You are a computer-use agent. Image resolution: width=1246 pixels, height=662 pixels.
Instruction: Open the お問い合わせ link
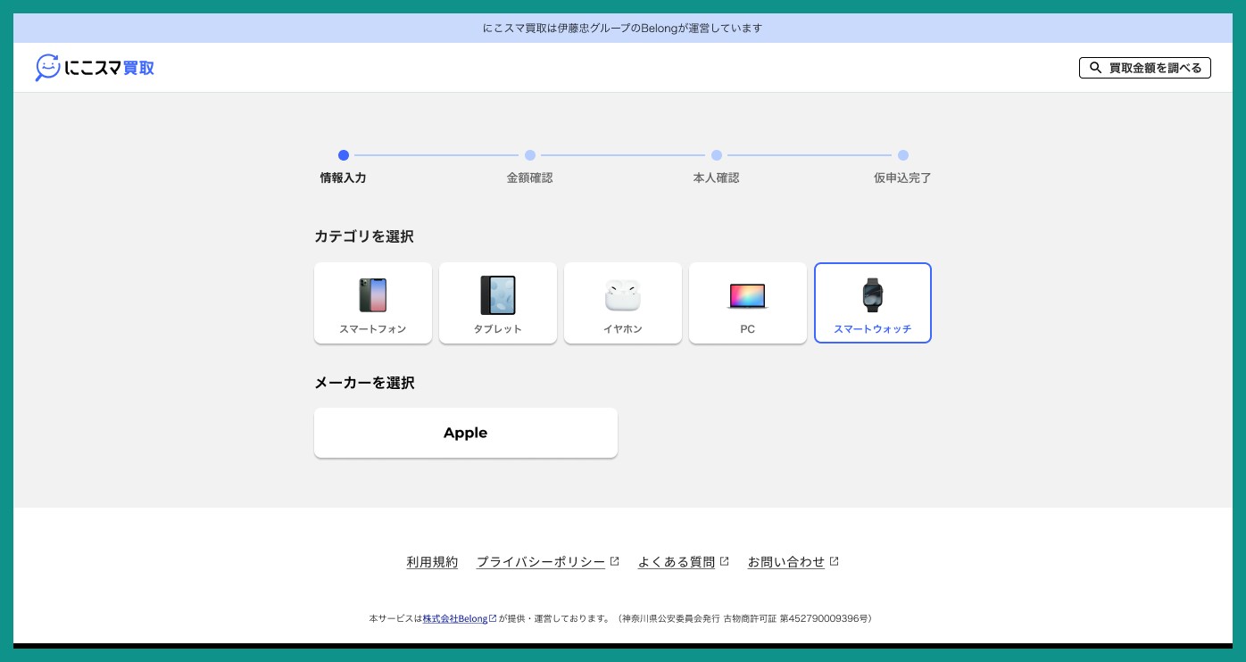click(786, 562)
